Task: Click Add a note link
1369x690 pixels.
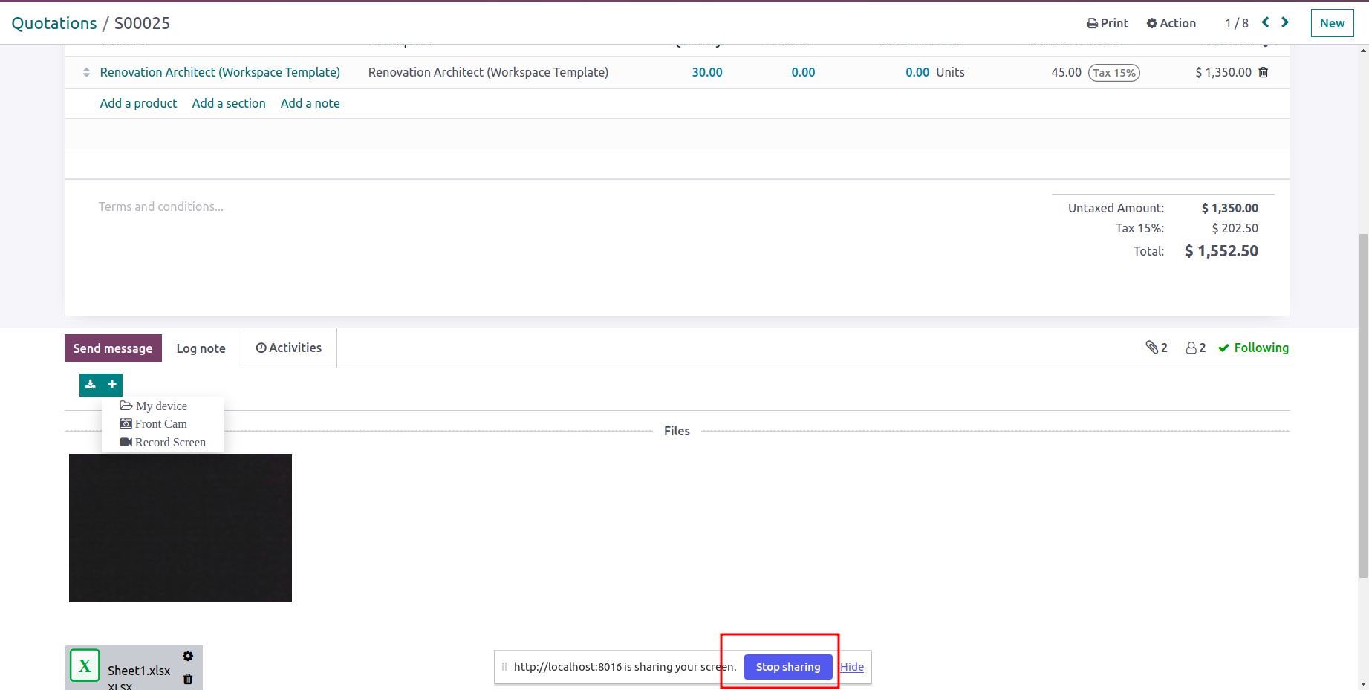Action: 310,103
